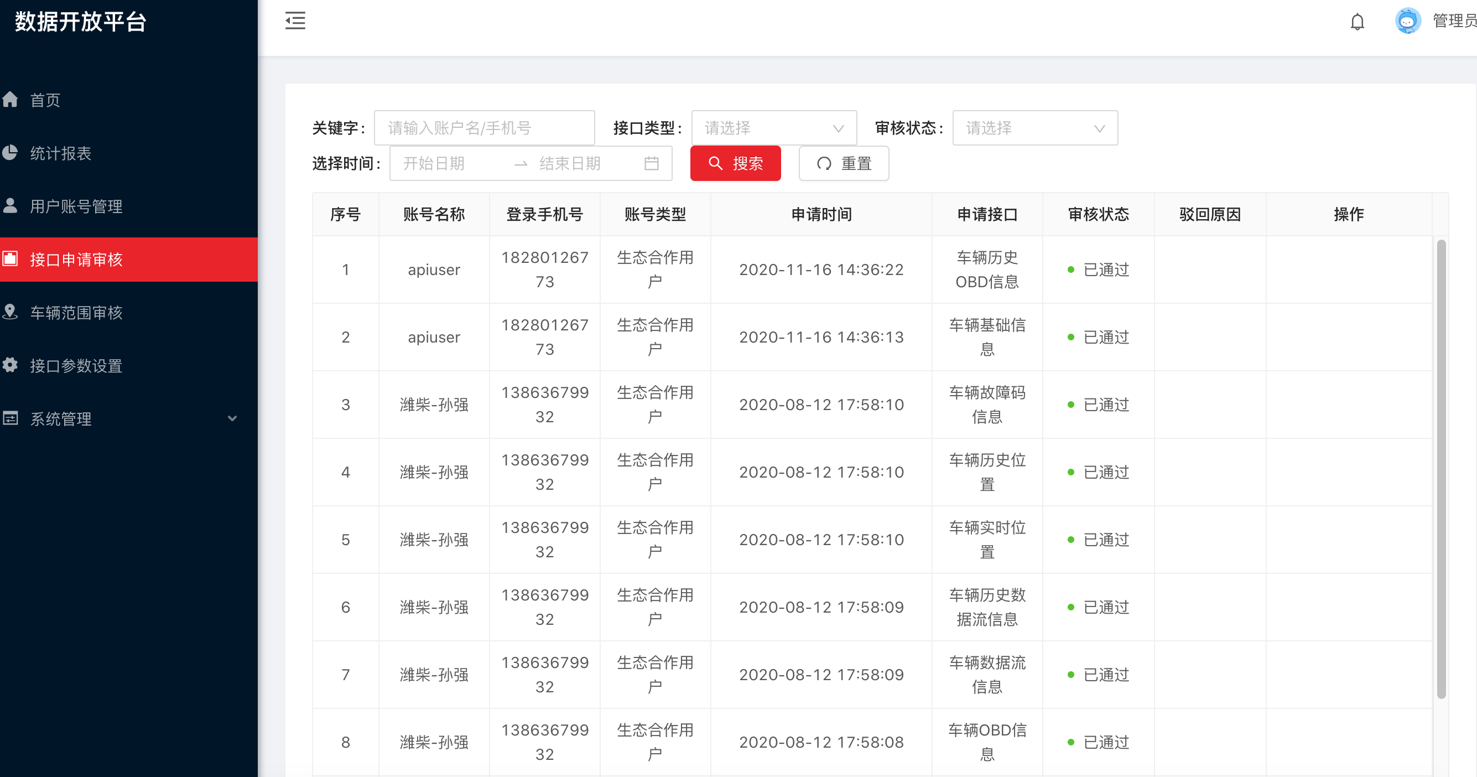Click the user icon for 用户账号管理
This screenshot has height=777, width=1477.
point(11,206)
